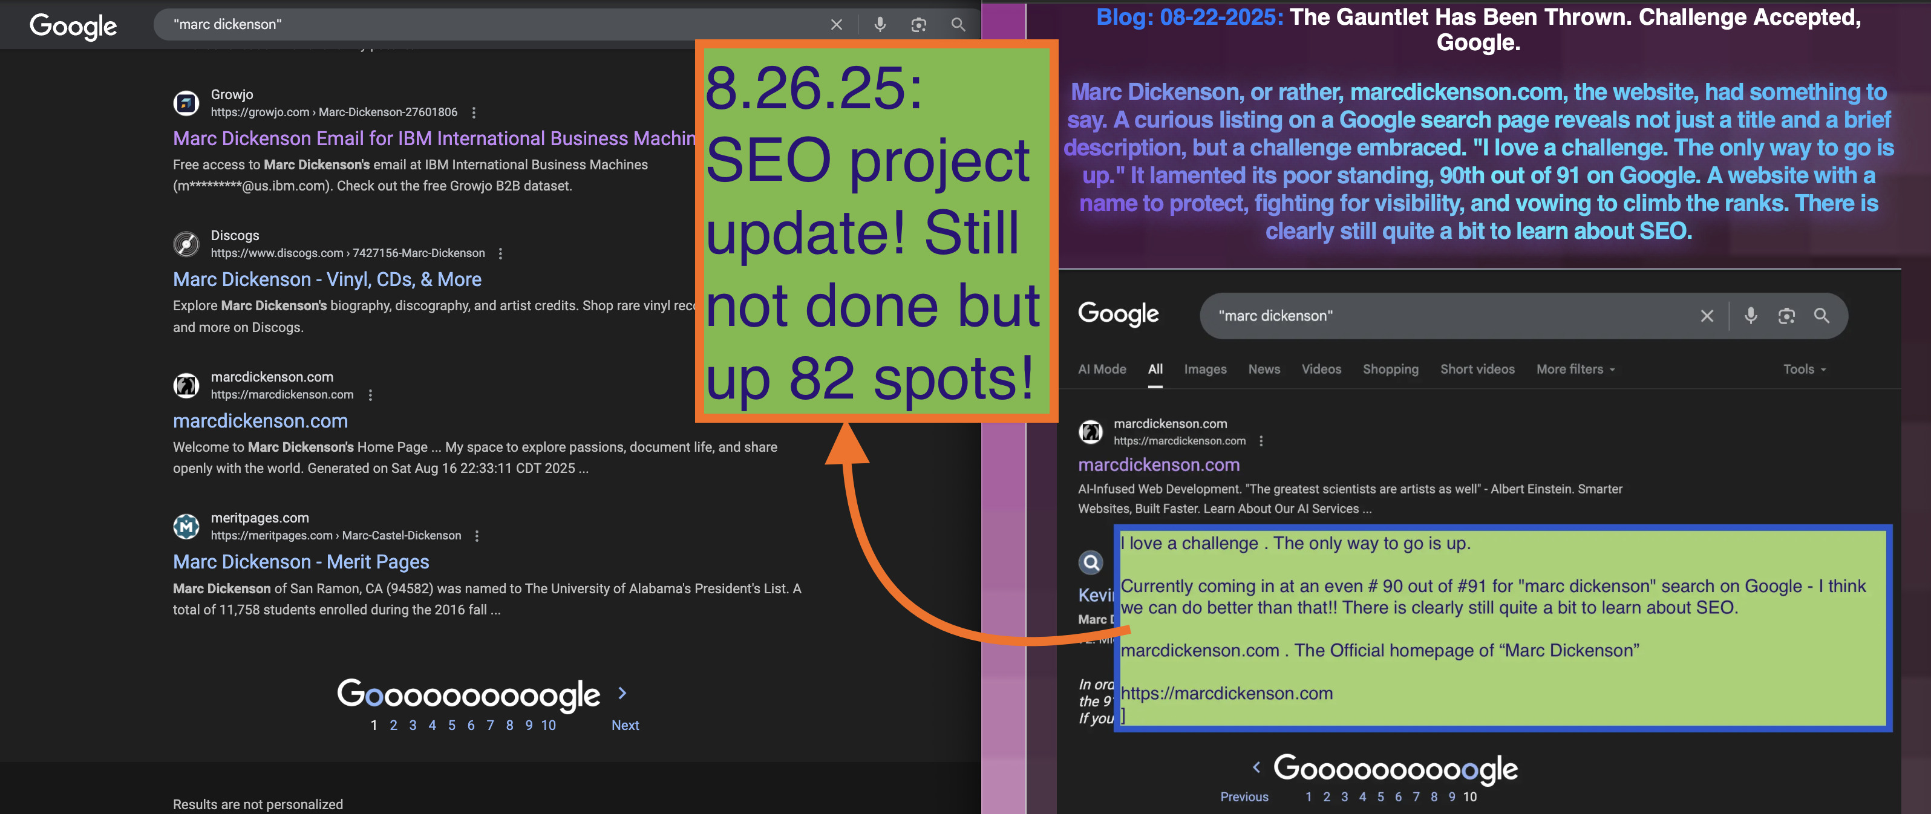Go to page 2 in left pagination
The height and width of the screenshot is (814, 1931).
pyautogui.click(x=393, y=726)
